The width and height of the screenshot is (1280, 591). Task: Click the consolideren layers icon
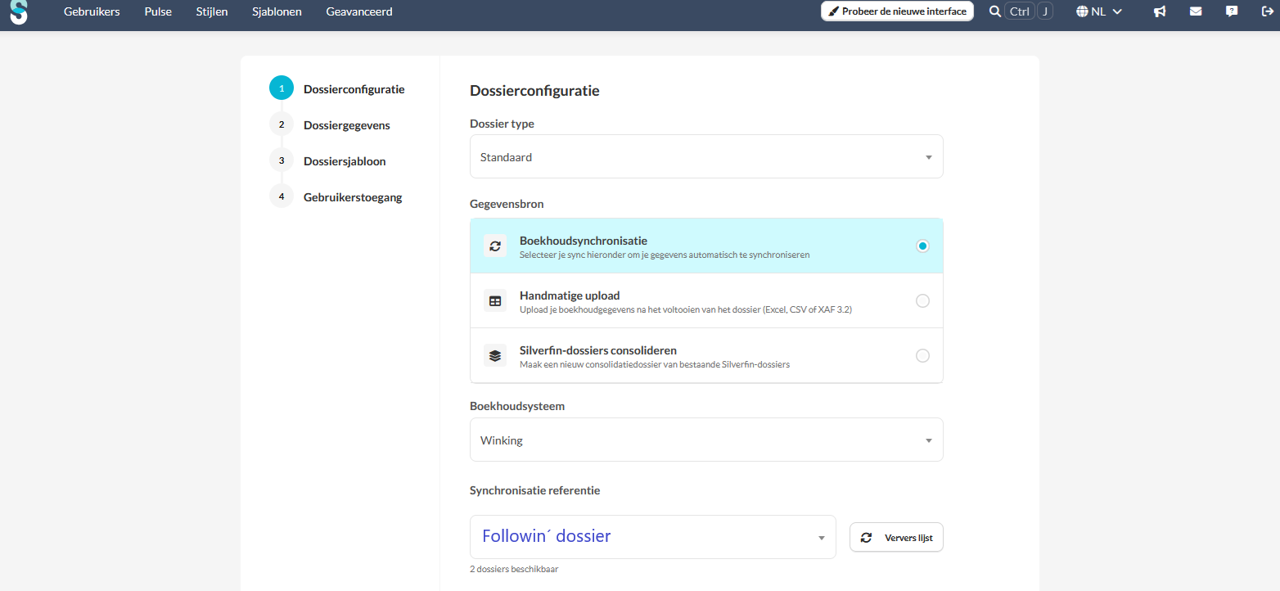tap(495, 355)
